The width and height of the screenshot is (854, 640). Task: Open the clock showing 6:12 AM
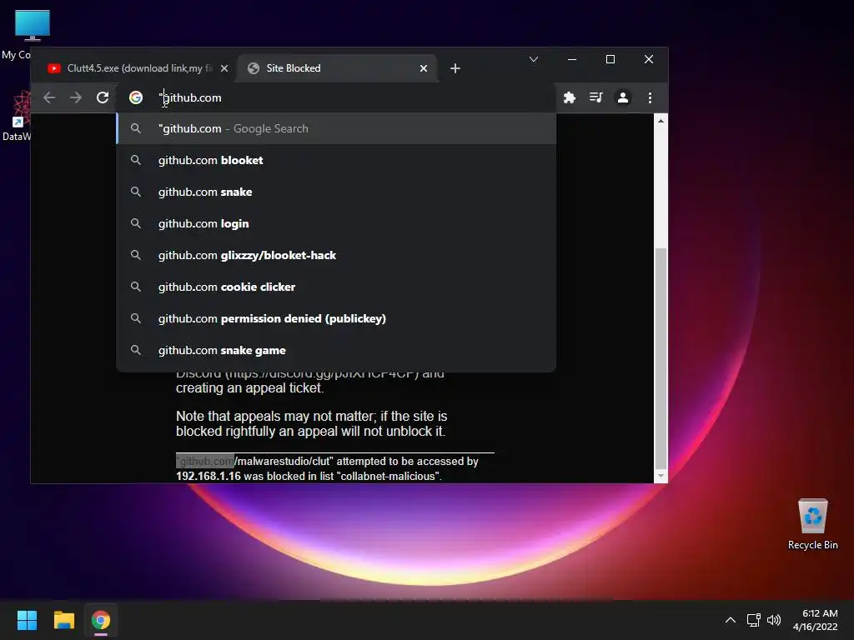click(816, 620)
